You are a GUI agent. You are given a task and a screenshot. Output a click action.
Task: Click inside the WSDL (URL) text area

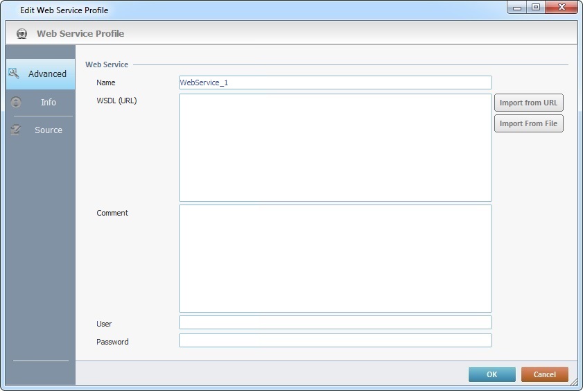pyautogui.click(x=335, y=148)
